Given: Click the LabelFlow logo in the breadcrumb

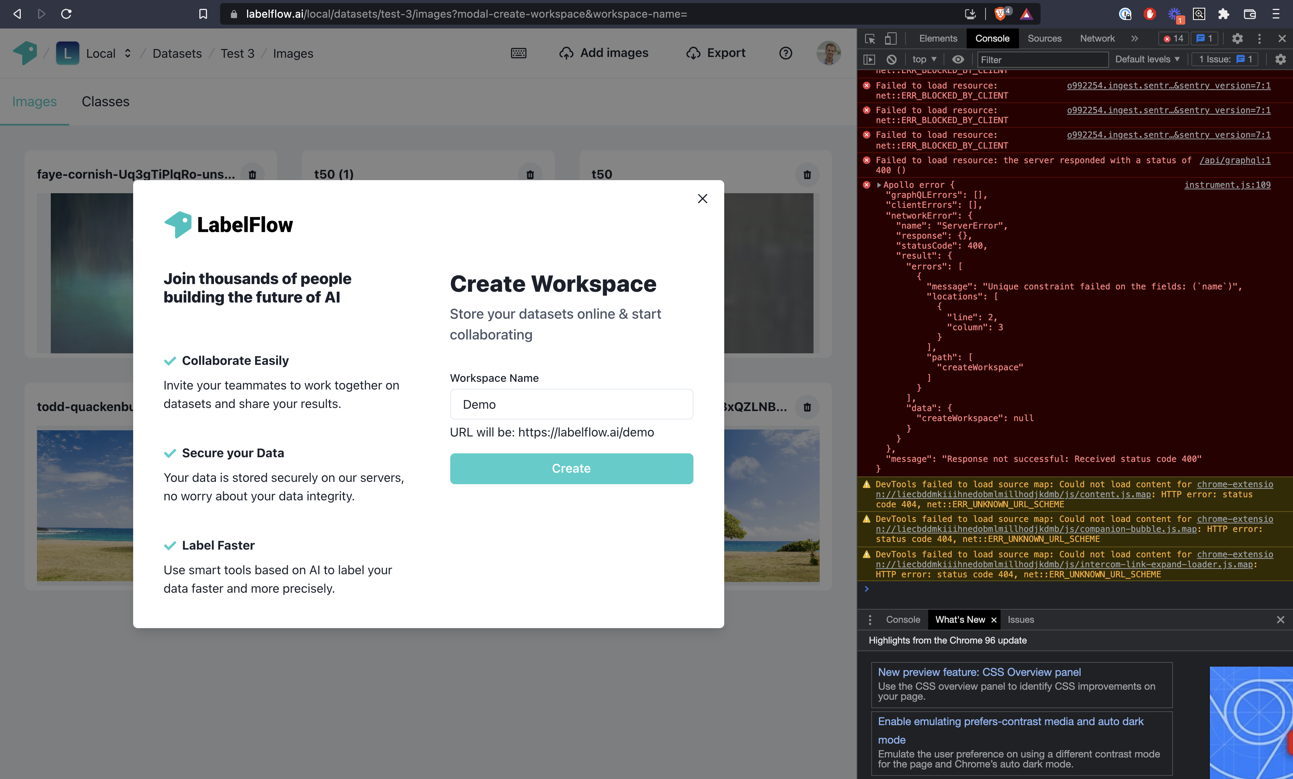Looking at the screenshot, I should click(x=25, y=52).
